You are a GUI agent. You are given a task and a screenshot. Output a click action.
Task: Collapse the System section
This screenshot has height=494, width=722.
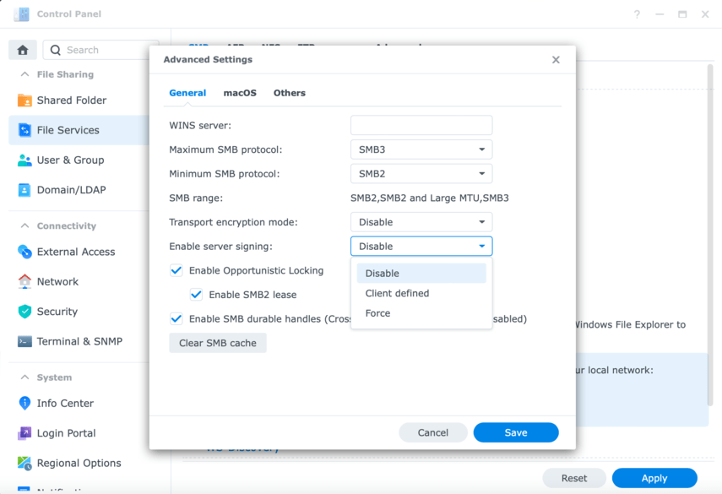pyautogui.click(x=24, y=377)
